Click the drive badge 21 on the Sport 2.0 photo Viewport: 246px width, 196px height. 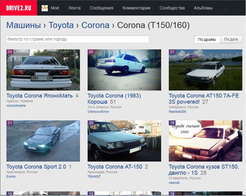(x=10, y=123)
